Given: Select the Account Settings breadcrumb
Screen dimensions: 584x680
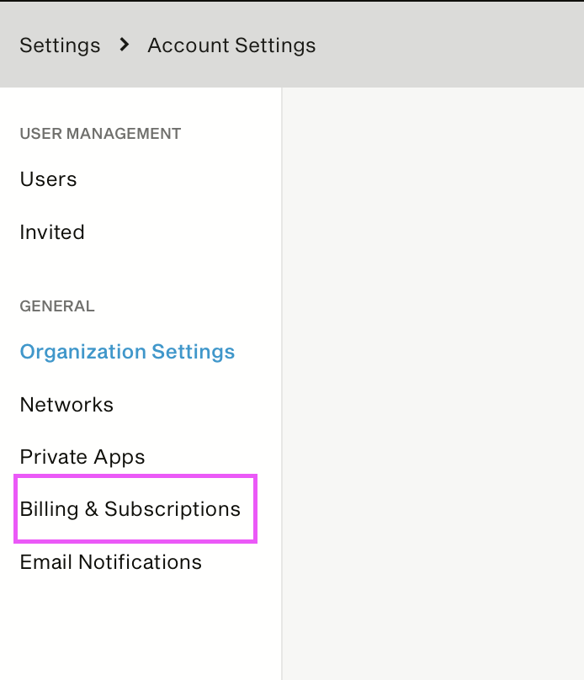Looking at the screenshot, I should pos(231,45).
